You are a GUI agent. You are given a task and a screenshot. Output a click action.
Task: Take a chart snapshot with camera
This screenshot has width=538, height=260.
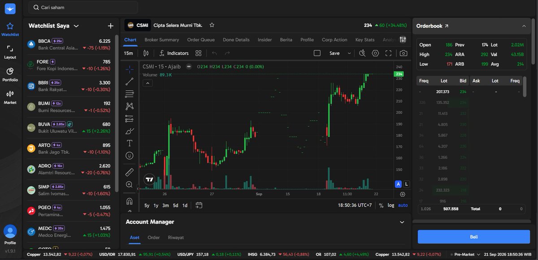point(403,53)
